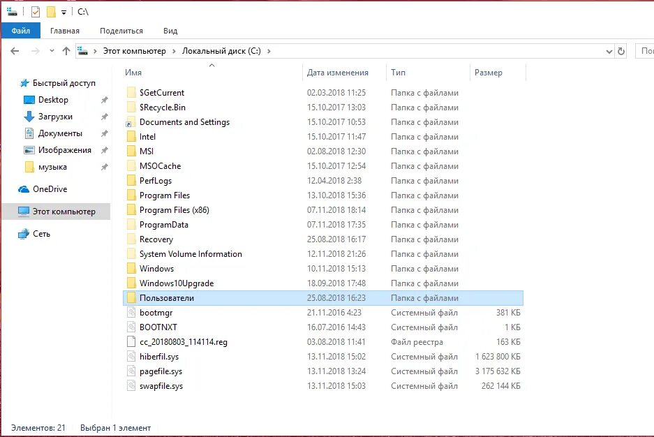
Task: Refresh the folder view with refresh icon
Action: point(621,51)
